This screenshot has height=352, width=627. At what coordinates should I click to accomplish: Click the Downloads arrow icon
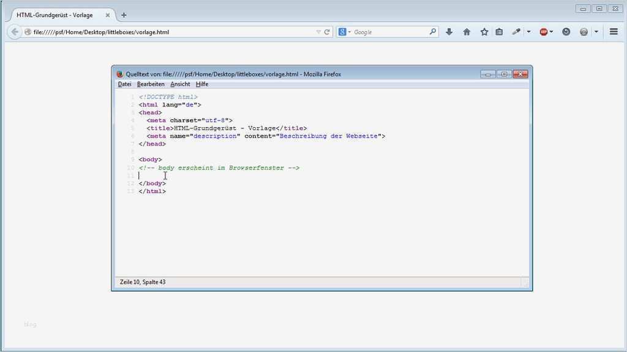(449, 32)
